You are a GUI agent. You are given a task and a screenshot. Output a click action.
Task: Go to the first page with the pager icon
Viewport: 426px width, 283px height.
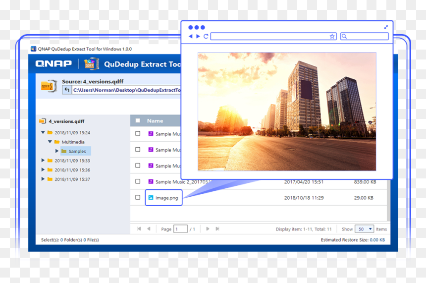point(139,229)
